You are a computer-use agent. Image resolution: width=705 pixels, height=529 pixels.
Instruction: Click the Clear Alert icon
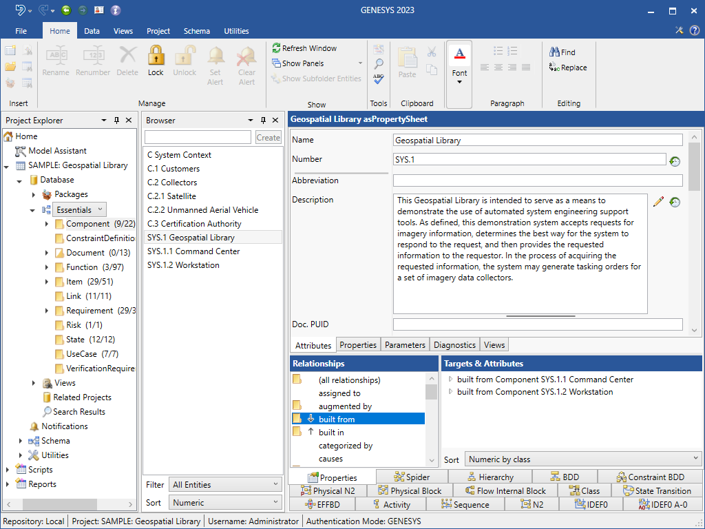(246, 56)
